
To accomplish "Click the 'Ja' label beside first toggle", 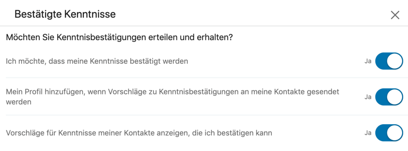I will pos(368,62).
